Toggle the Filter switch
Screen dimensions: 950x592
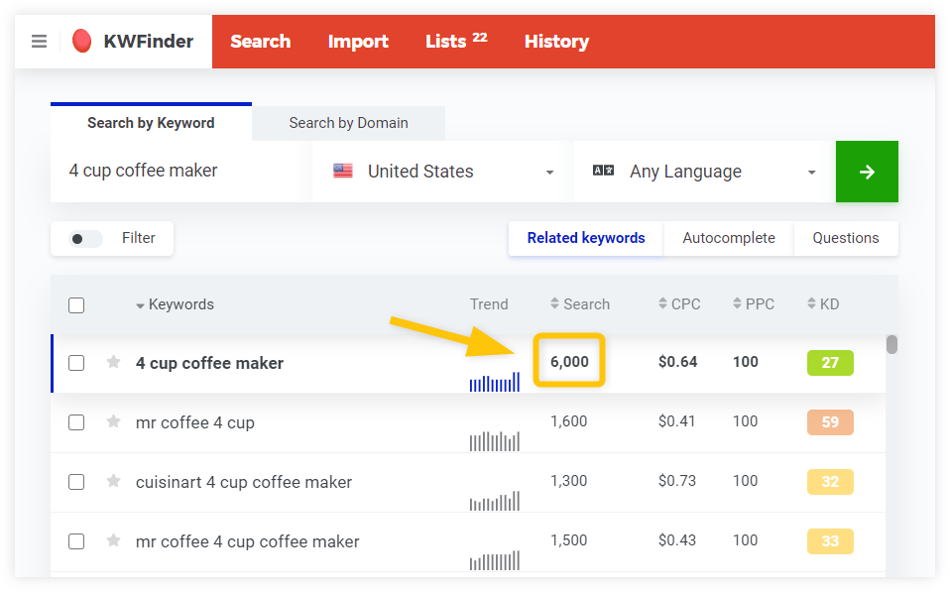(x=85, y=239)
